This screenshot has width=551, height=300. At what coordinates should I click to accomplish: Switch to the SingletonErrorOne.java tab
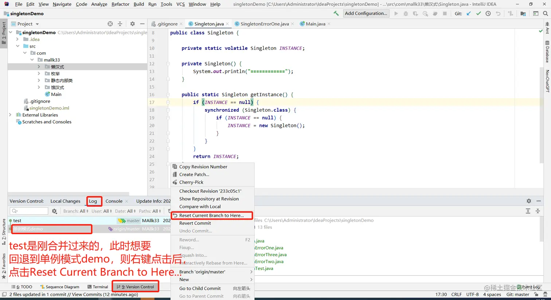click(x=263, y=23)
